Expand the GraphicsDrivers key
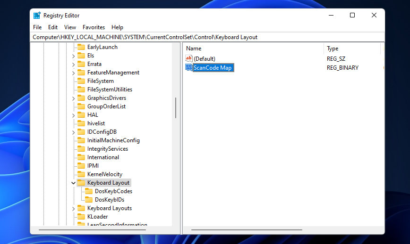Viewport: 410px width, 244px height. point(74,98)
